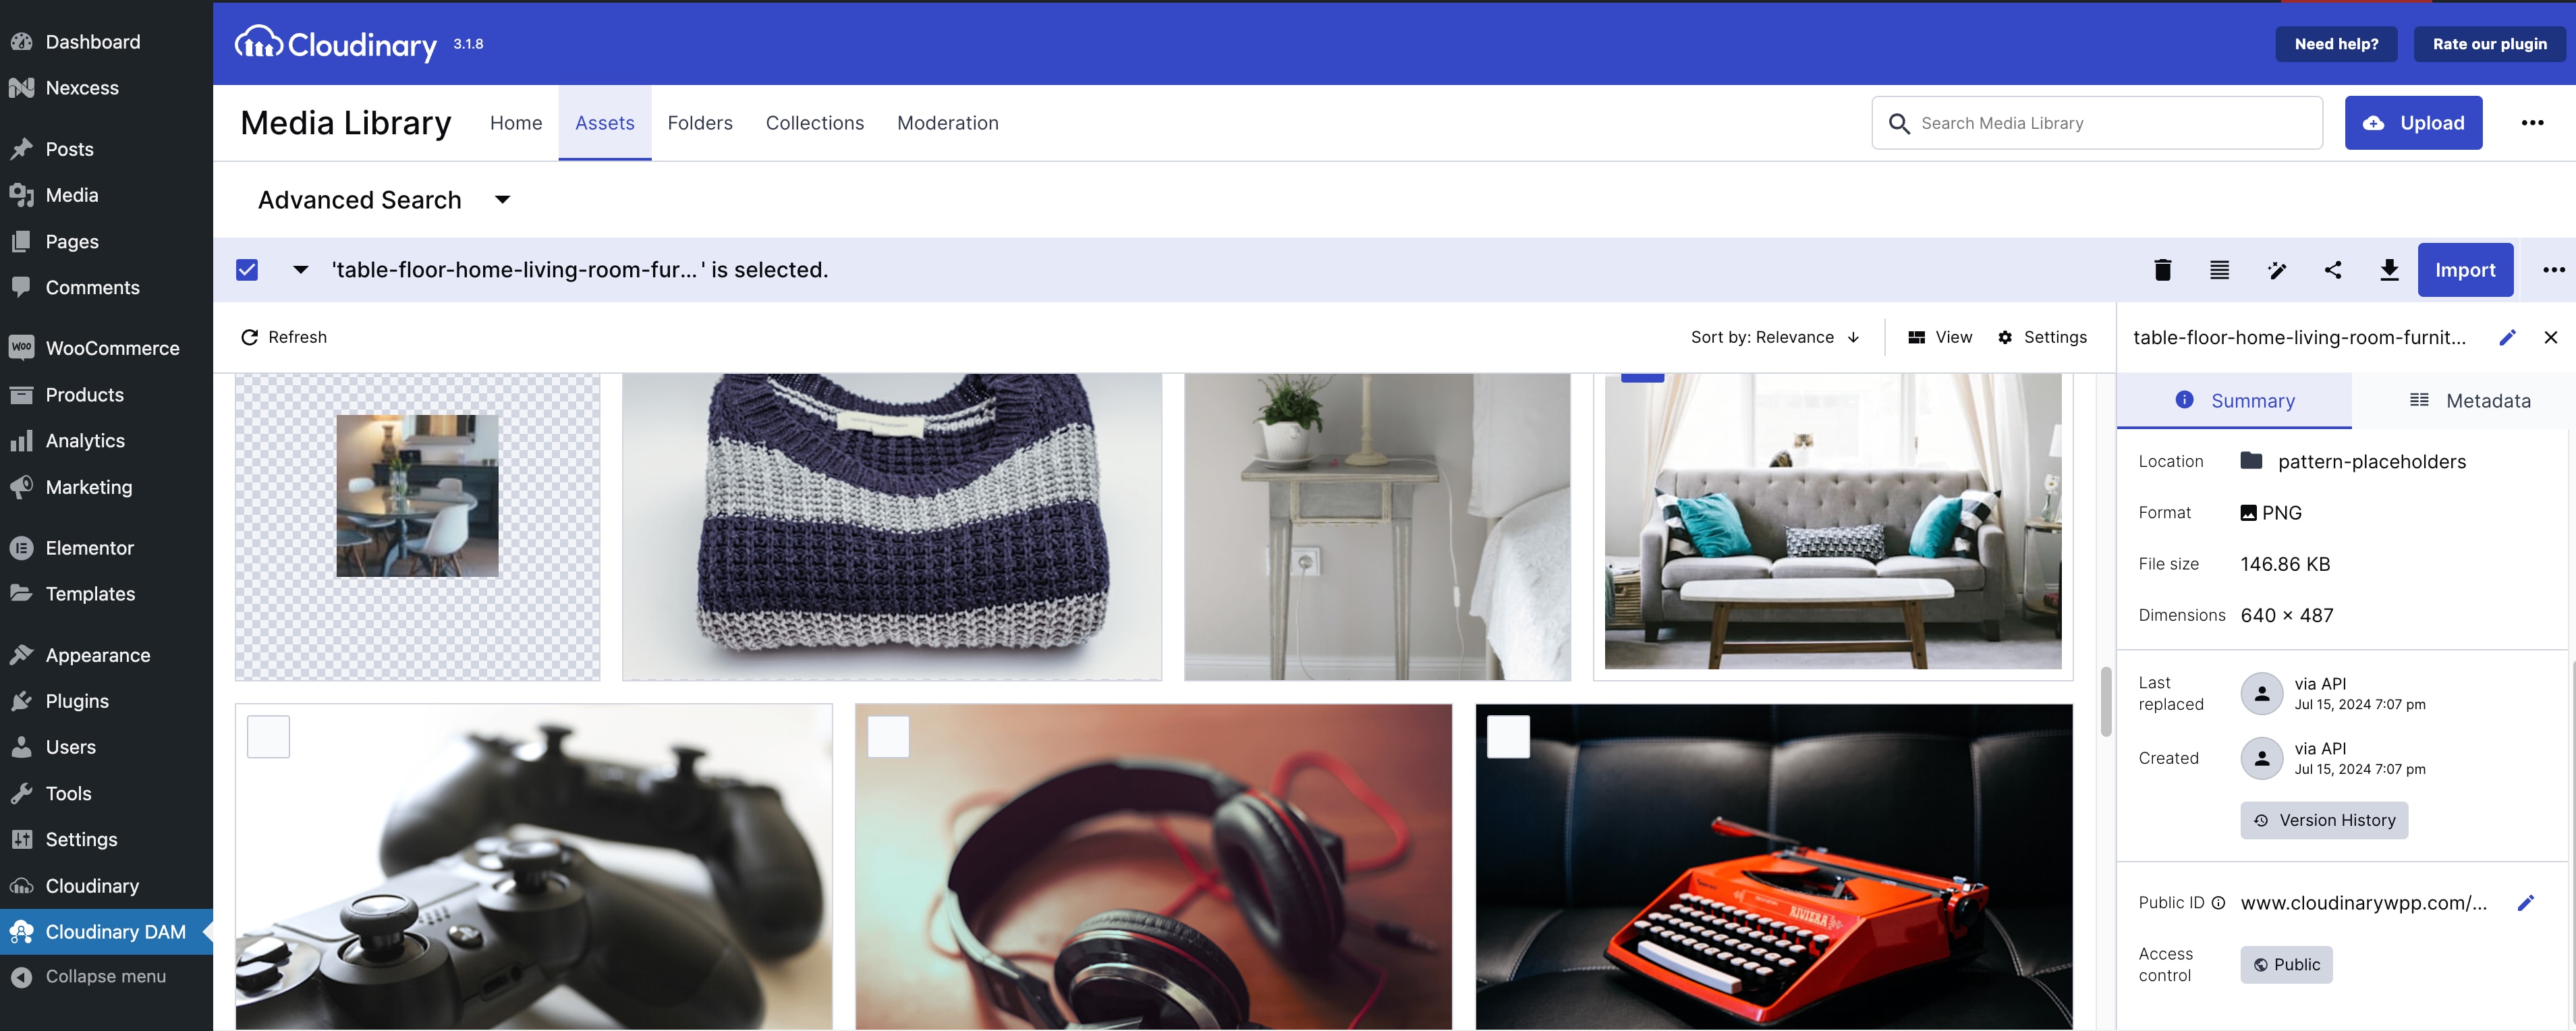Edit the asset name pencil icon
Image resolution: width=2576 pixels, height=1031 pixels.
(2507, 338)
